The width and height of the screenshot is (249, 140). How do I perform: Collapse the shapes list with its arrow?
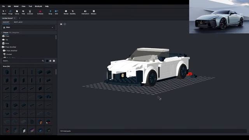[x=2, y=33]
